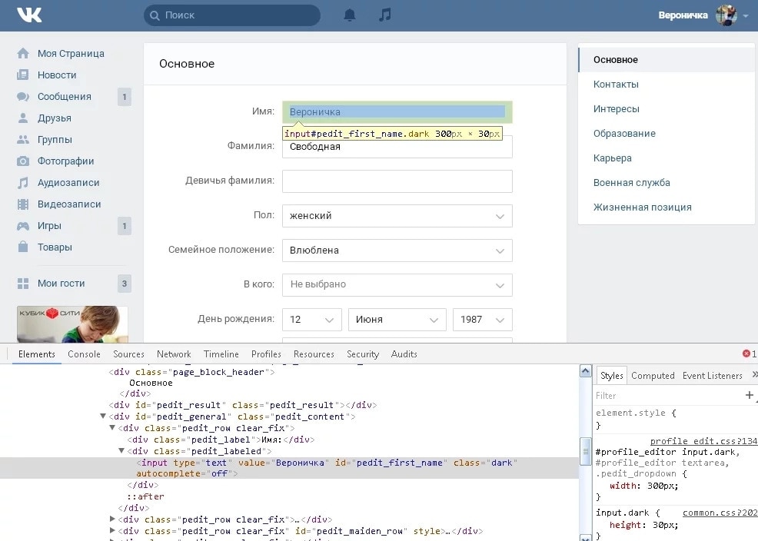Image resolution: width=758 pixels, height=541 pixels.
Task: Click the note icon next to Аудиозаписи
Action: tap(23, 183)
